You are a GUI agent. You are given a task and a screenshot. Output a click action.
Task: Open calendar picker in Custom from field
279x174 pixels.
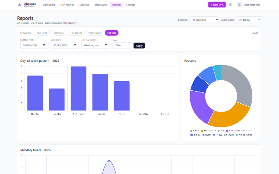tap(44, 45)
